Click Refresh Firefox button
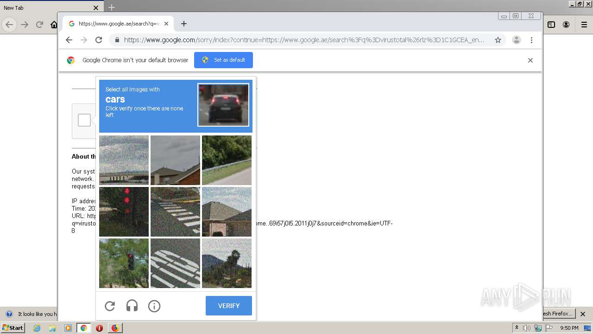The image size is (593, 334). (558, 314)
